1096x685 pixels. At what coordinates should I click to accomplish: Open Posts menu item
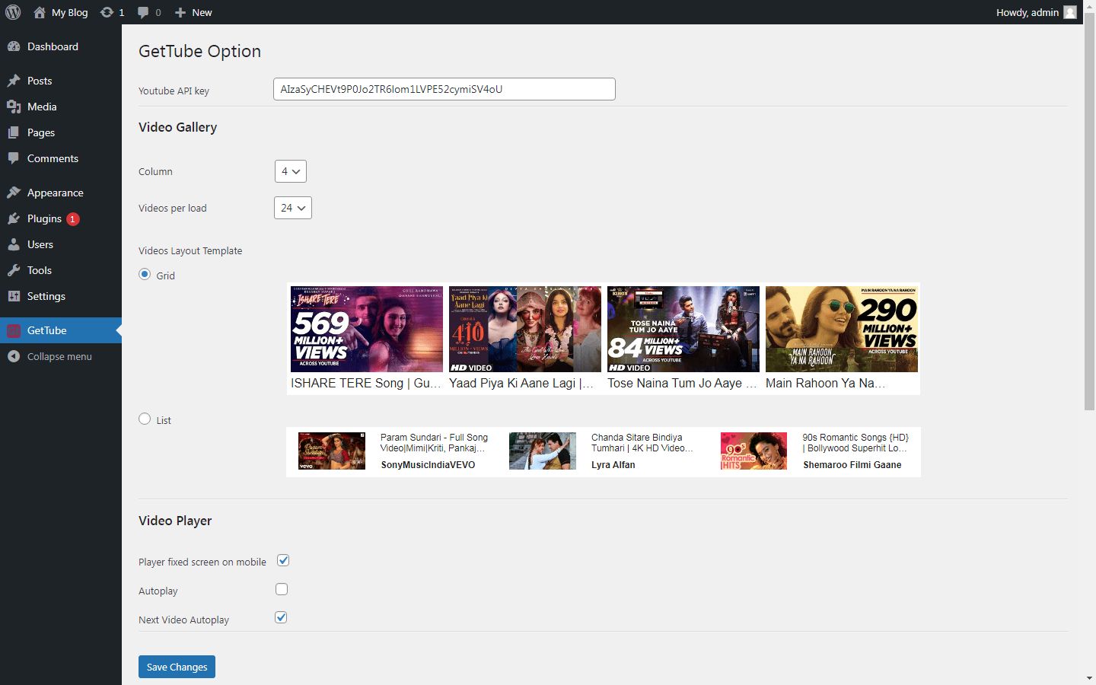(40, 81)
